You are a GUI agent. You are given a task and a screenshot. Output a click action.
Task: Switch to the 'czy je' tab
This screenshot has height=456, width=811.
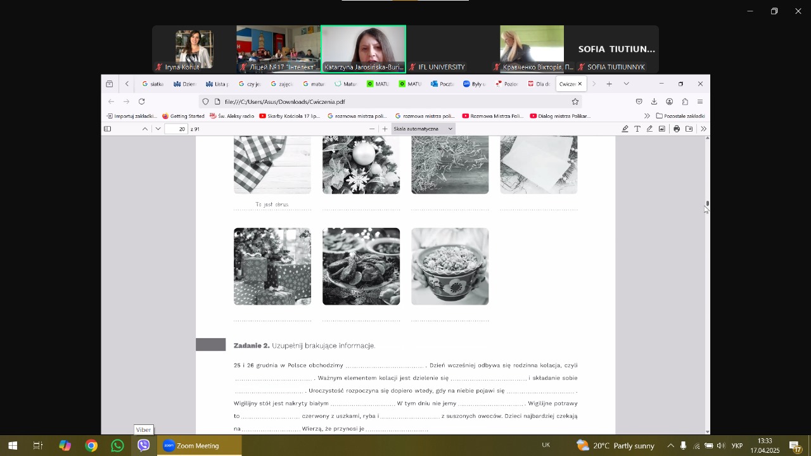pyautogui.click(x=249, y=84)
